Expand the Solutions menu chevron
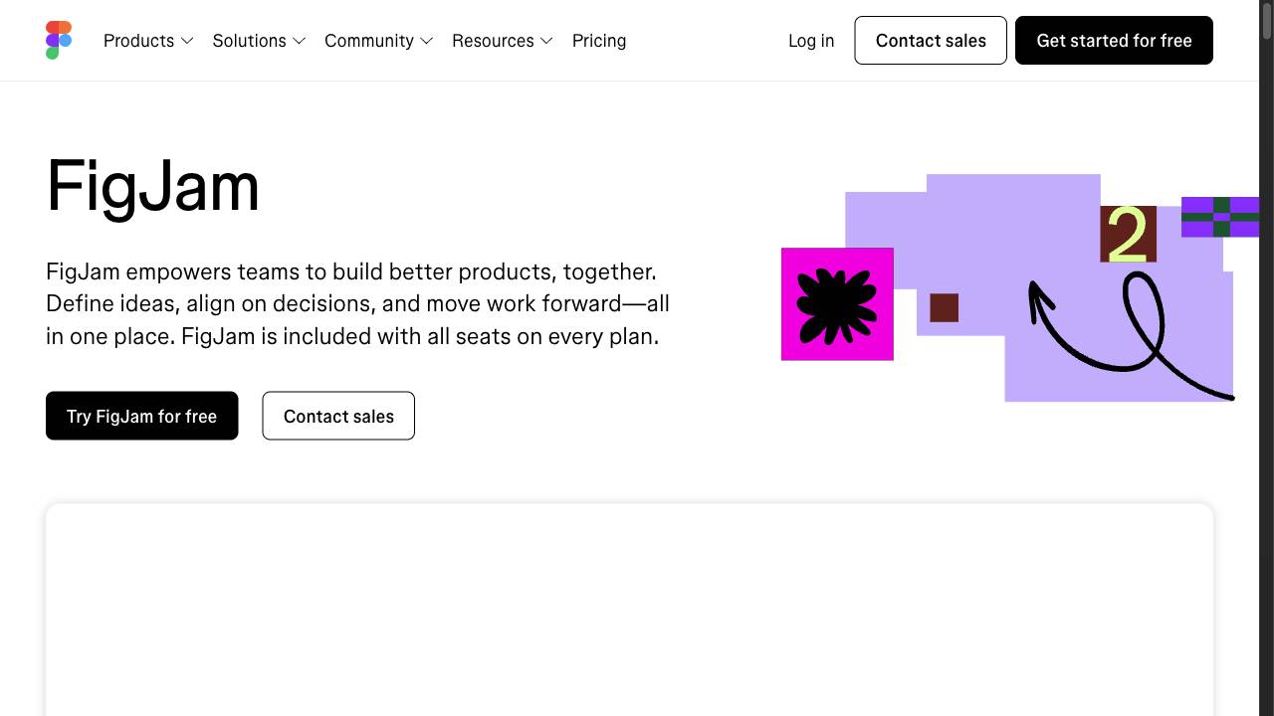Viewport: 1274px width, 716px height. click(x=299, y=41)
